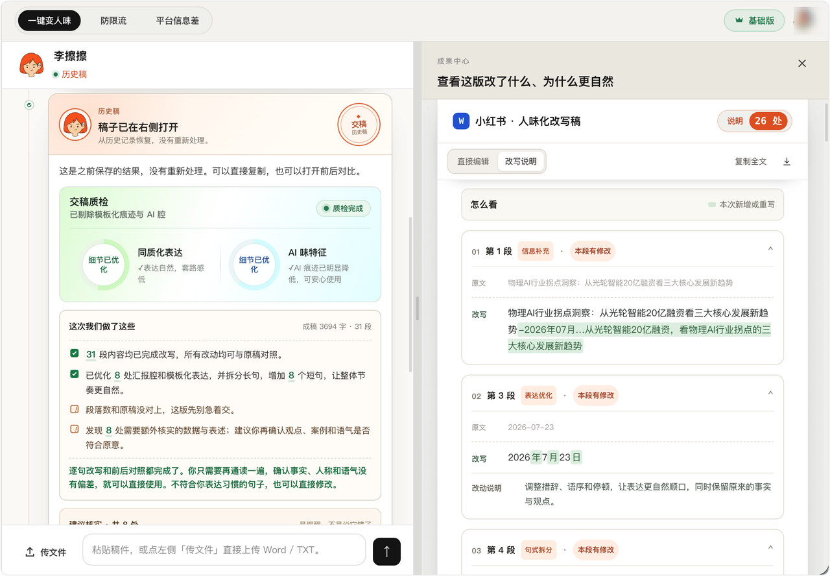The width and height of the screenshot is (830, 576).
Task: Click the 信息补充 tag on 第 1 段
Action: click(535, 251)
